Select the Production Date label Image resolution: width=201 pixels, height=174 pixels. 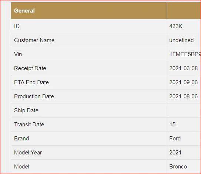[x=34, y=96]
